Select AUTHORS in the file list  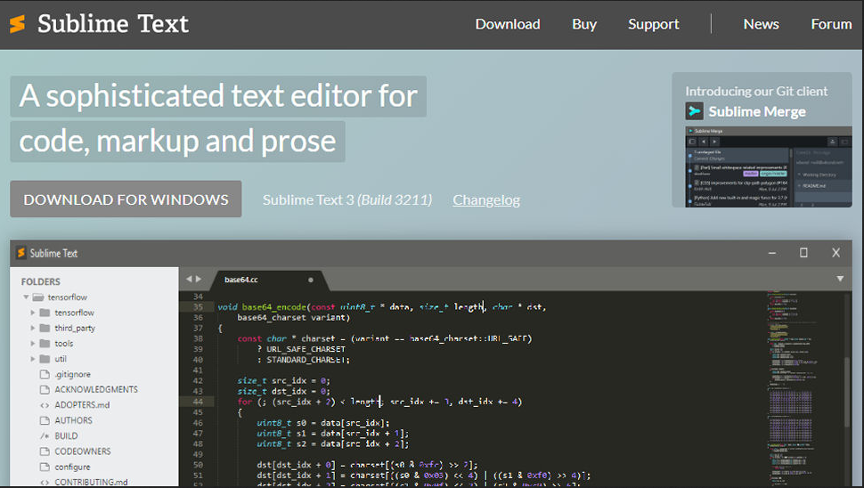coord(73,420)
